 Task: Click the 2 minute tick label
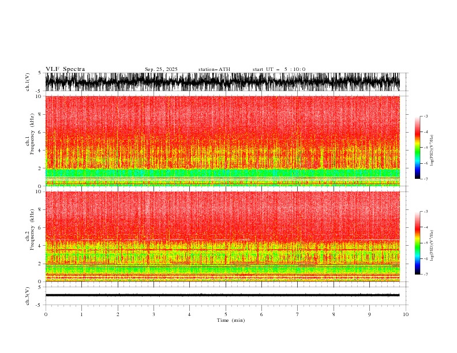pyautogui.click(x=118, y=314)
